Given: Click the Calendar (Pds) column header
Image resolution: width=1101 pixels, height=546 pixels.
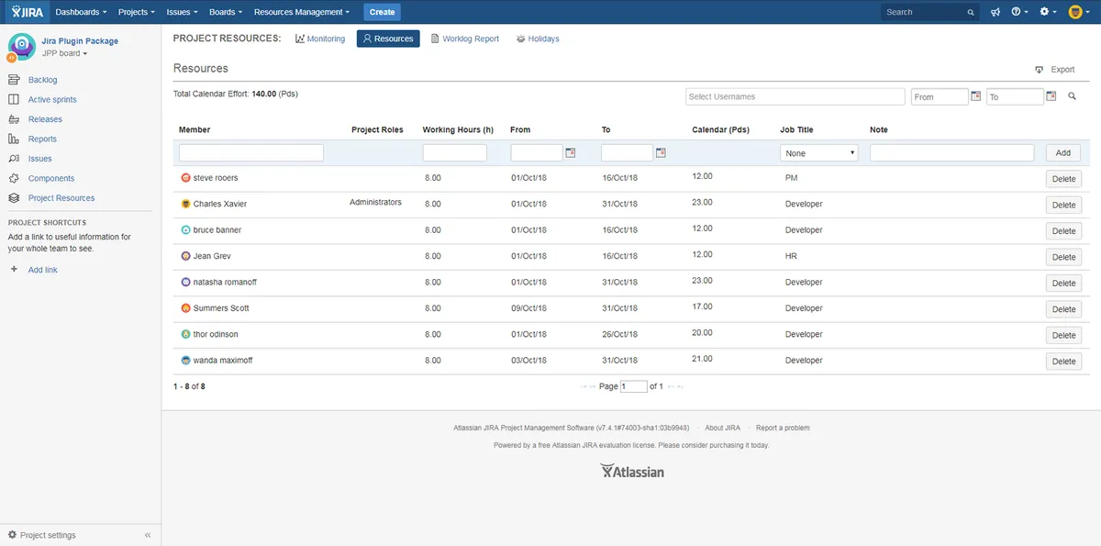Looking at the screenshot, I should (721, 130).
